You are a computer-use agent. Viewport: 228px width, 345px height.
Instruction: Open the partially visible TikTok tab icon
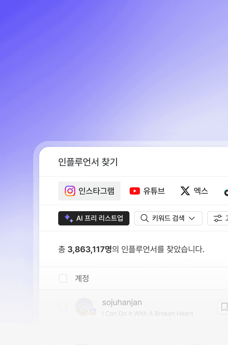(x=226, y=192)
